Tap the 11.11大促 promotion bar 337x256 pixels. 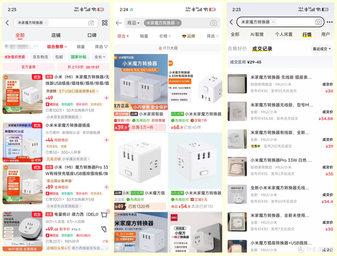[168, 48]
